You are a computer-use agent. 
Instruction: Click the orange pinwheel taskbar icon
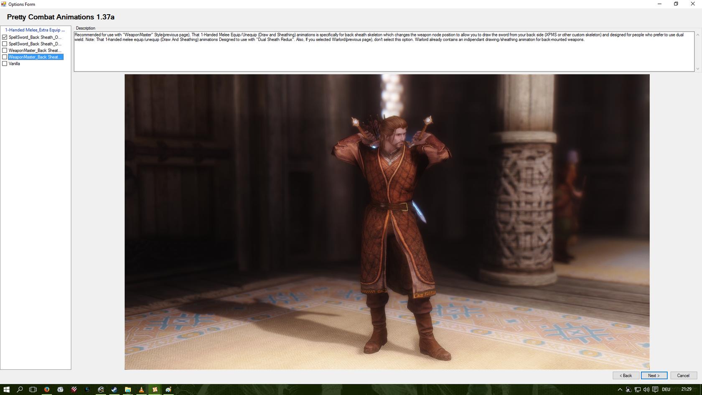[155, 390]
